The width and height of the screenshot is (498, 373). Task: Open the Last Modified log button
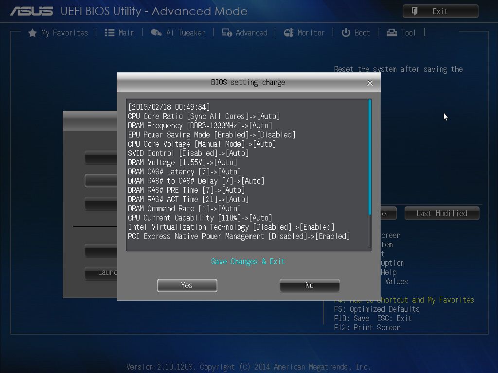click(442, 214)
